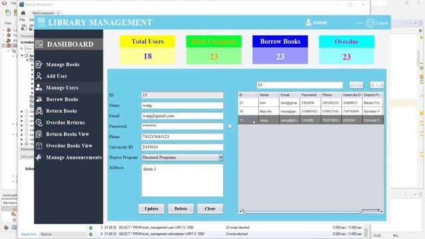Click the Schema filter box in Workbench
The image size is (425, 239).
click(29, 48)
